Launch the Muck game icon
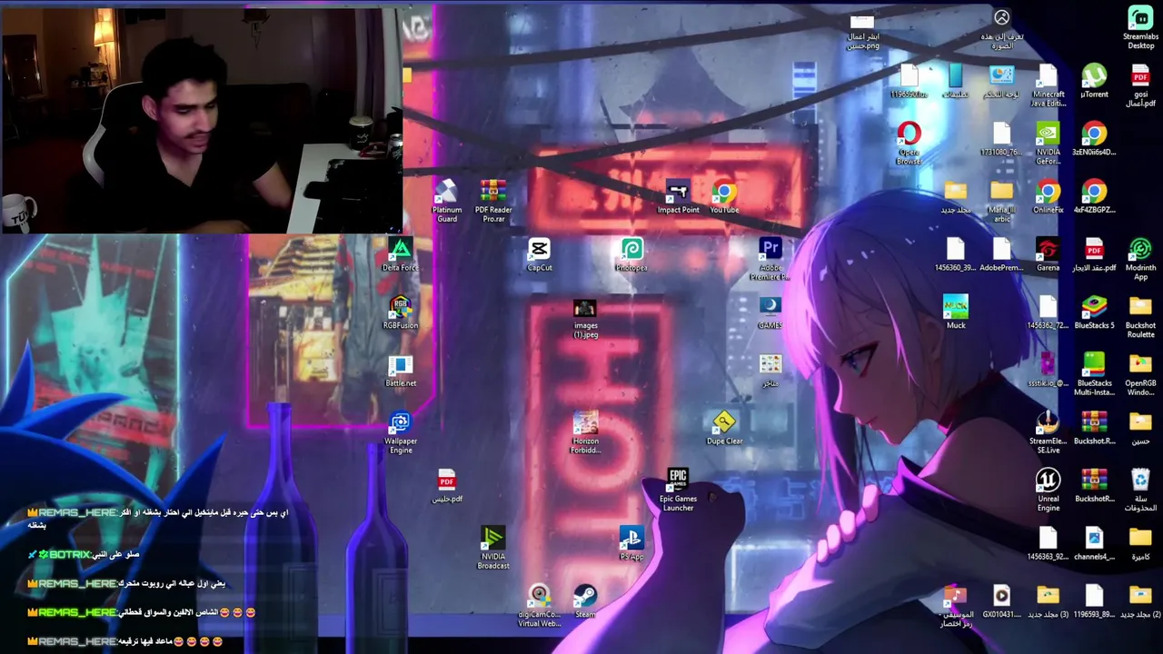This screenshot has height=654, width=1163. [956, 312]
